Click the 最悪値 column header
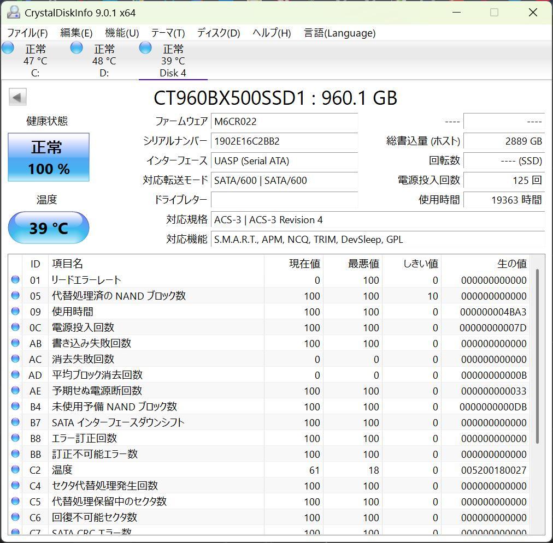 click(x=352, y=264)
